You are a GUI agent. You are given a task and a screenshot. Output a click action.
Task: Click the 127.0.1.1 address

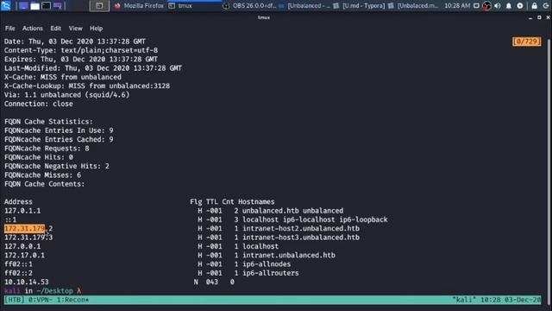[x=22, y=211]
